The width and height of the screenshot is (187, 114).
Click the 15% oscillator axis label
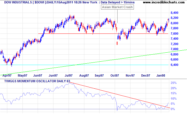[174, 93]
